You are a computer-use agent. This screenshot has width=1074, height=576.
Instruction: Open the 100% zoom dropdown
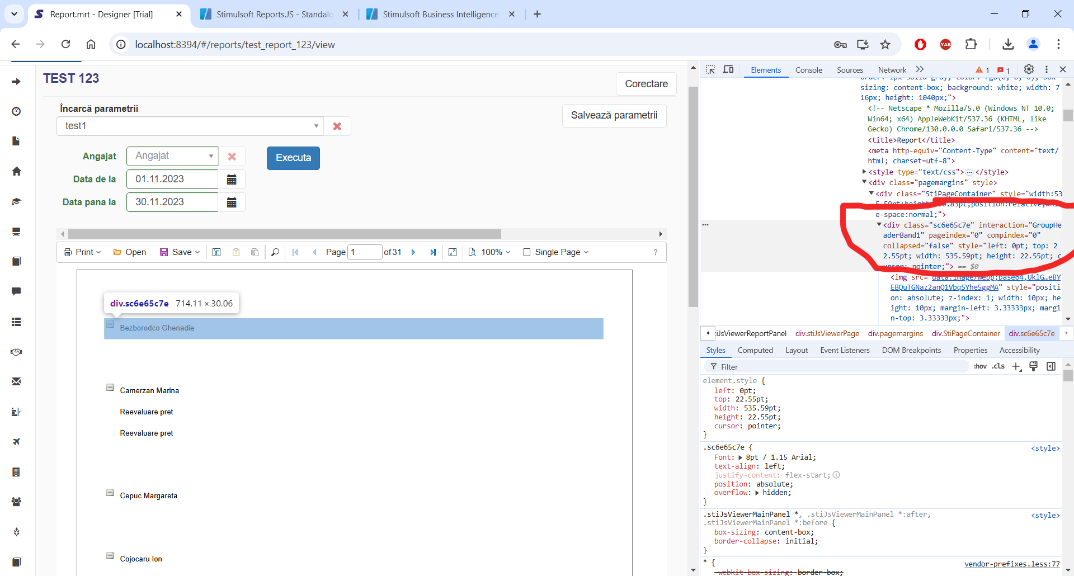(x=489, y=252)
